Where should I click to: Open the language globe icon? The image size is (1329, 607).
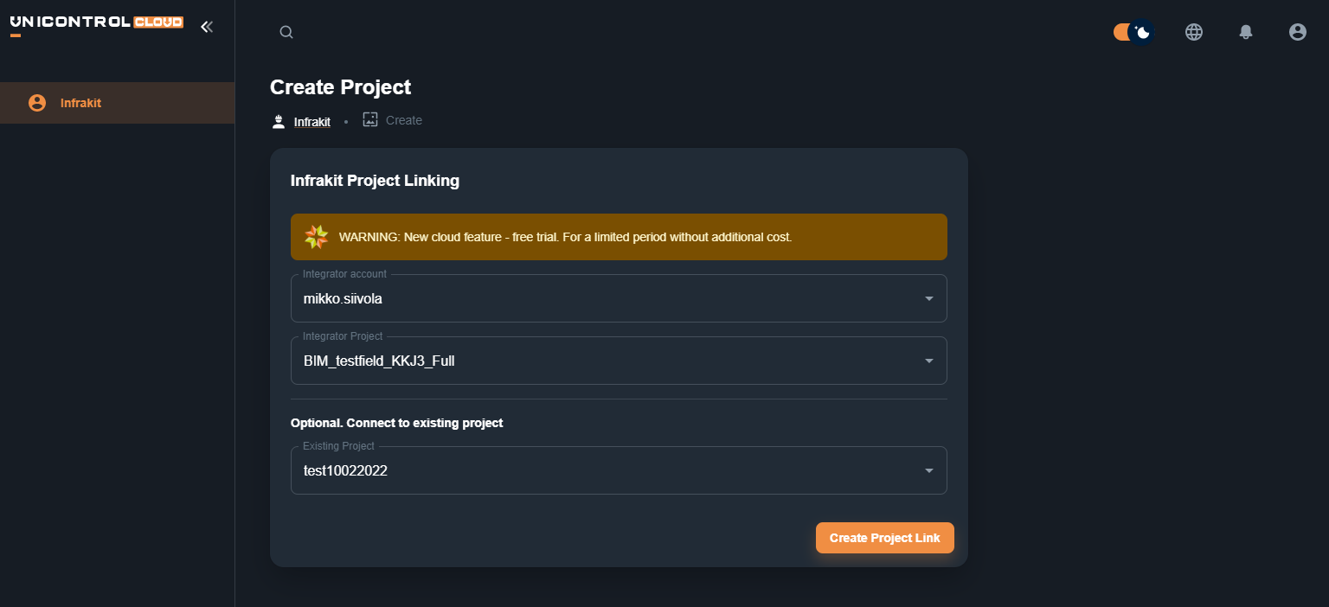click(x=1194, y=32)
